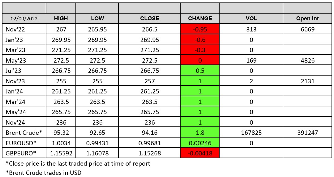Select the 167825 volume cell

[x=251, y=133]
